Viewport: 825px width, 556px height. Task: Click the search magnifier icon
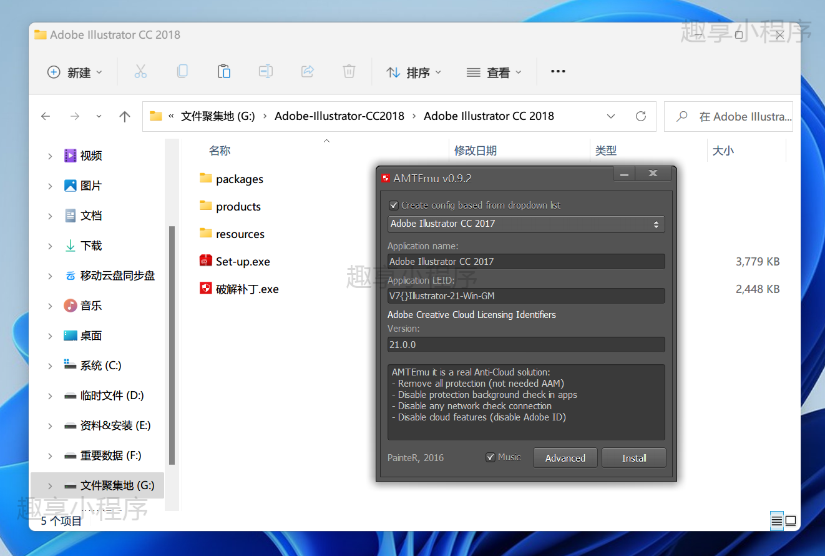coord(682,116)
